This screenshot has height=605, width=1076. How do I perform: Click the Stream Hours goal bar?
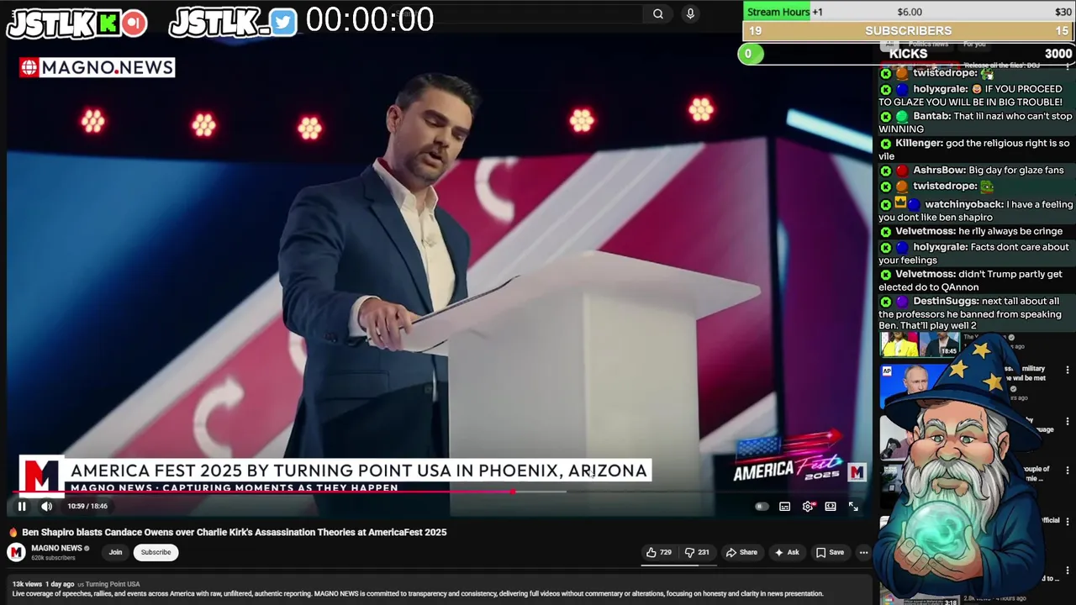909,12
